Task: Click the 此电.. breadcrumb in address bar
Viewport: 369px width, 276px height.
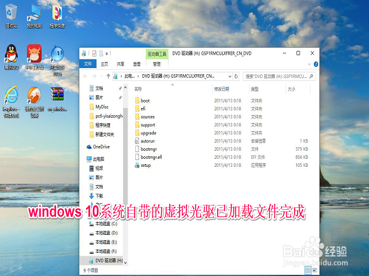Action: (130, 76)
